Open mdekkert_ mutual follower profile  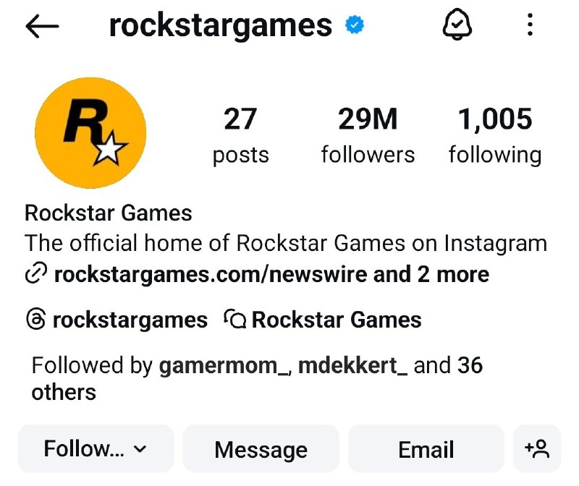[x=352, y=365]
